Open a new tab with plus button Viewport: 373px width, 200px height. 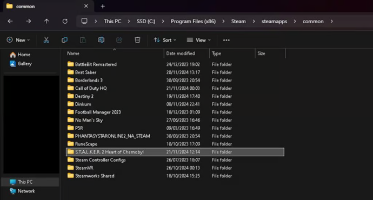103,6
